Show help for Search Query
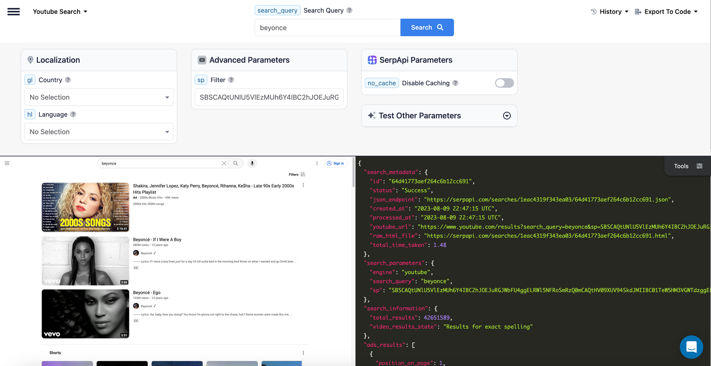Image resolution: width=711 pixels, height=366 pixels. coord(349,10)
